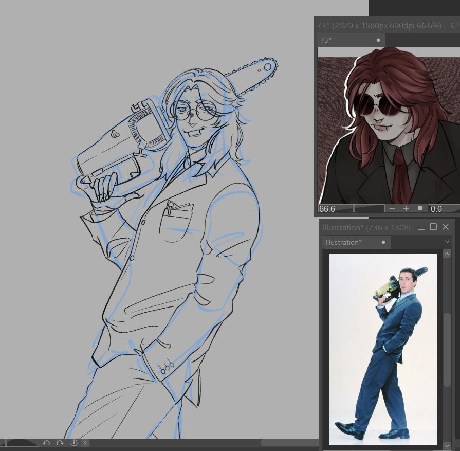Zoom in with plus in 73* window
Screen dimensions: 460x451
point(406,208)
